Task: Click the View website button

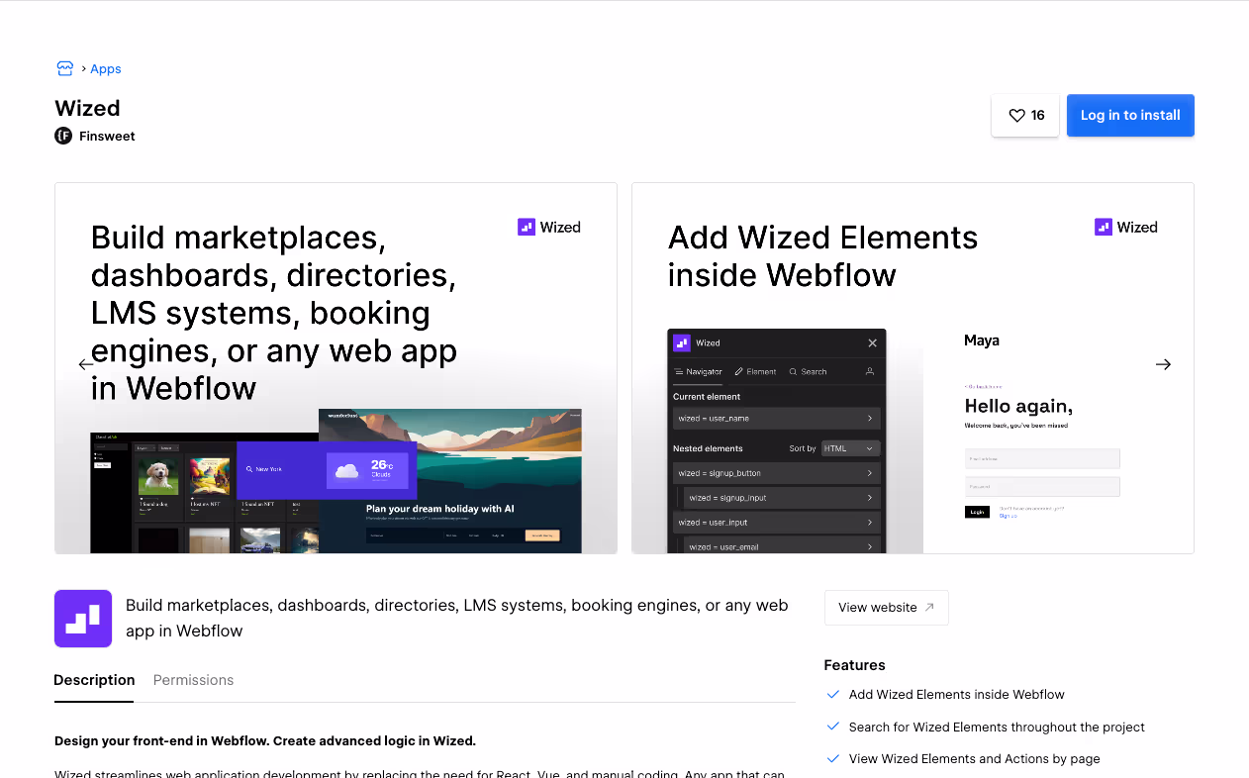Action: (x=886, y=608)
